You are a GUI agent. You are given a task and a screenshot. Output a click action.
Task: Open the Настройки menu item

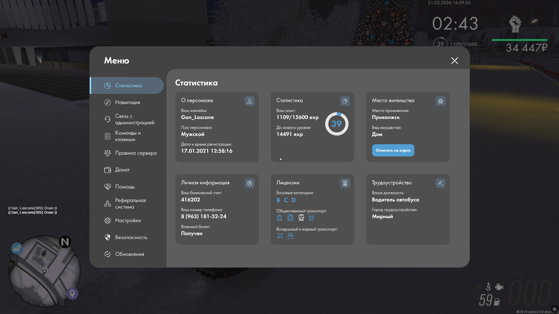[x=128, y=220]
